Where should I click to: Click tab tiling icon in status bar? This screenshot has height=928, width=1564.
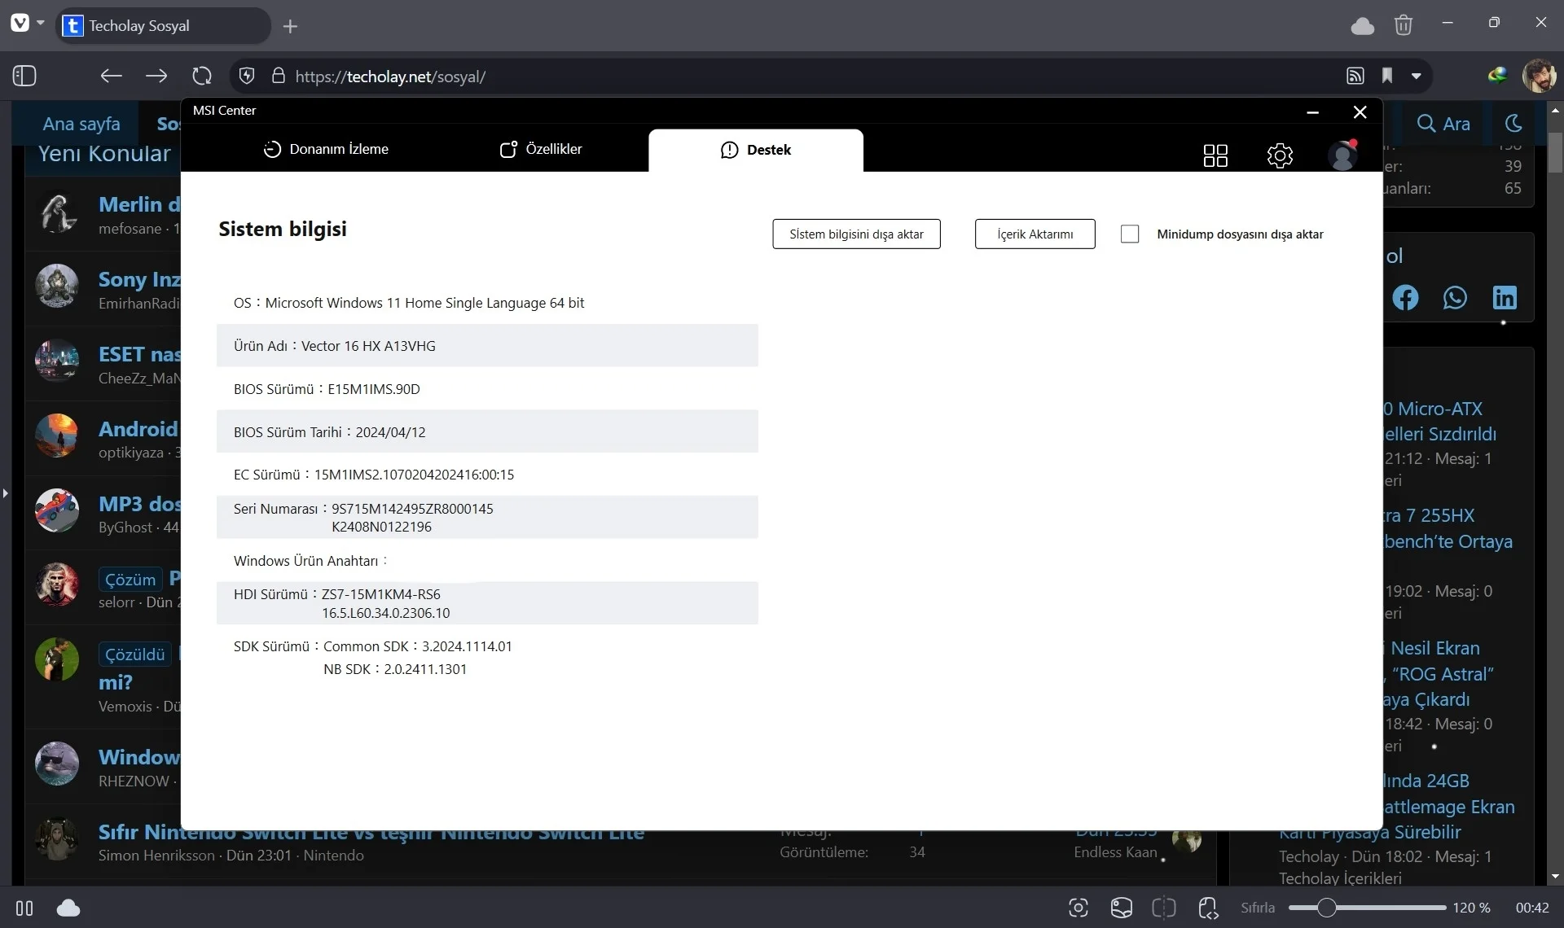pyautogui.click(x=1164, y=908)
